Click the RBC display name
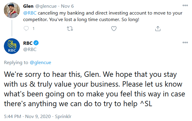 pyautogui.click(x=28, y=43)
